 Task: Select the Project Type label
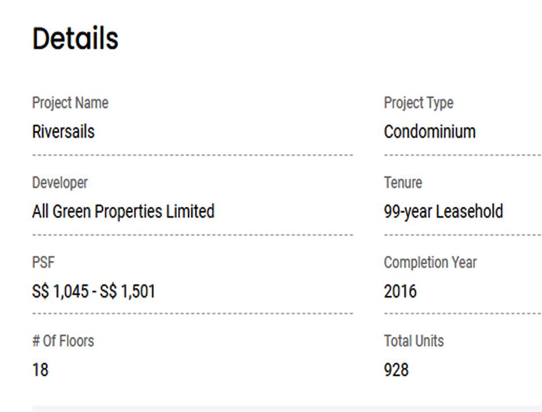(x=418, y=103)
